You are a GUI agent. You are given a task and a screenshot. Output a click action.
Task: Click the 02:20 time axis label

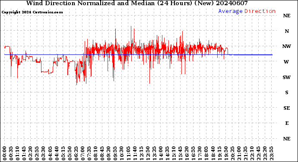pos(31,153)
